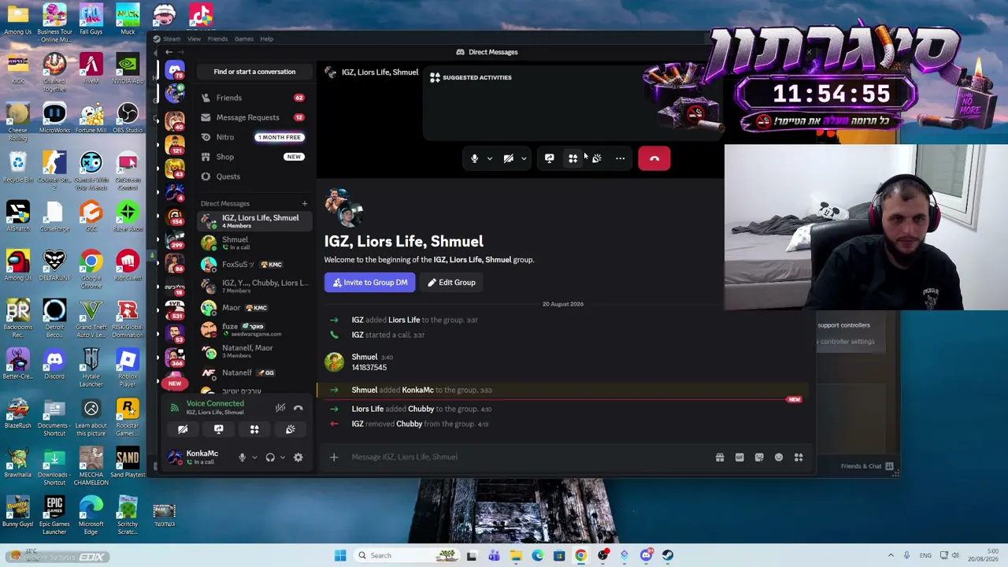
Task: Open Google Chrome from the taskbar
Action: (580, 555)
